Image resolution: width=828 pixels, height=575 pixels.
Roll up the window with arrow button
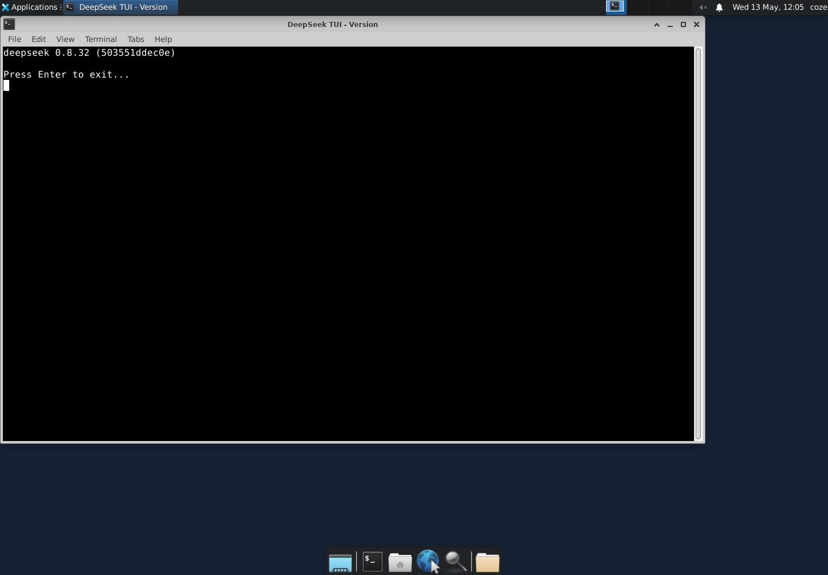[x=657, y=24]
